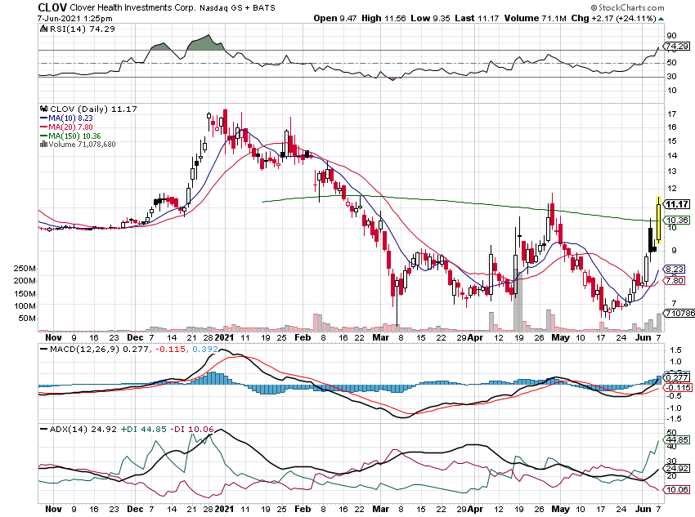Click the 'May' date label under the ADX panel
The image size is (695, 517).
pos(561,510)
